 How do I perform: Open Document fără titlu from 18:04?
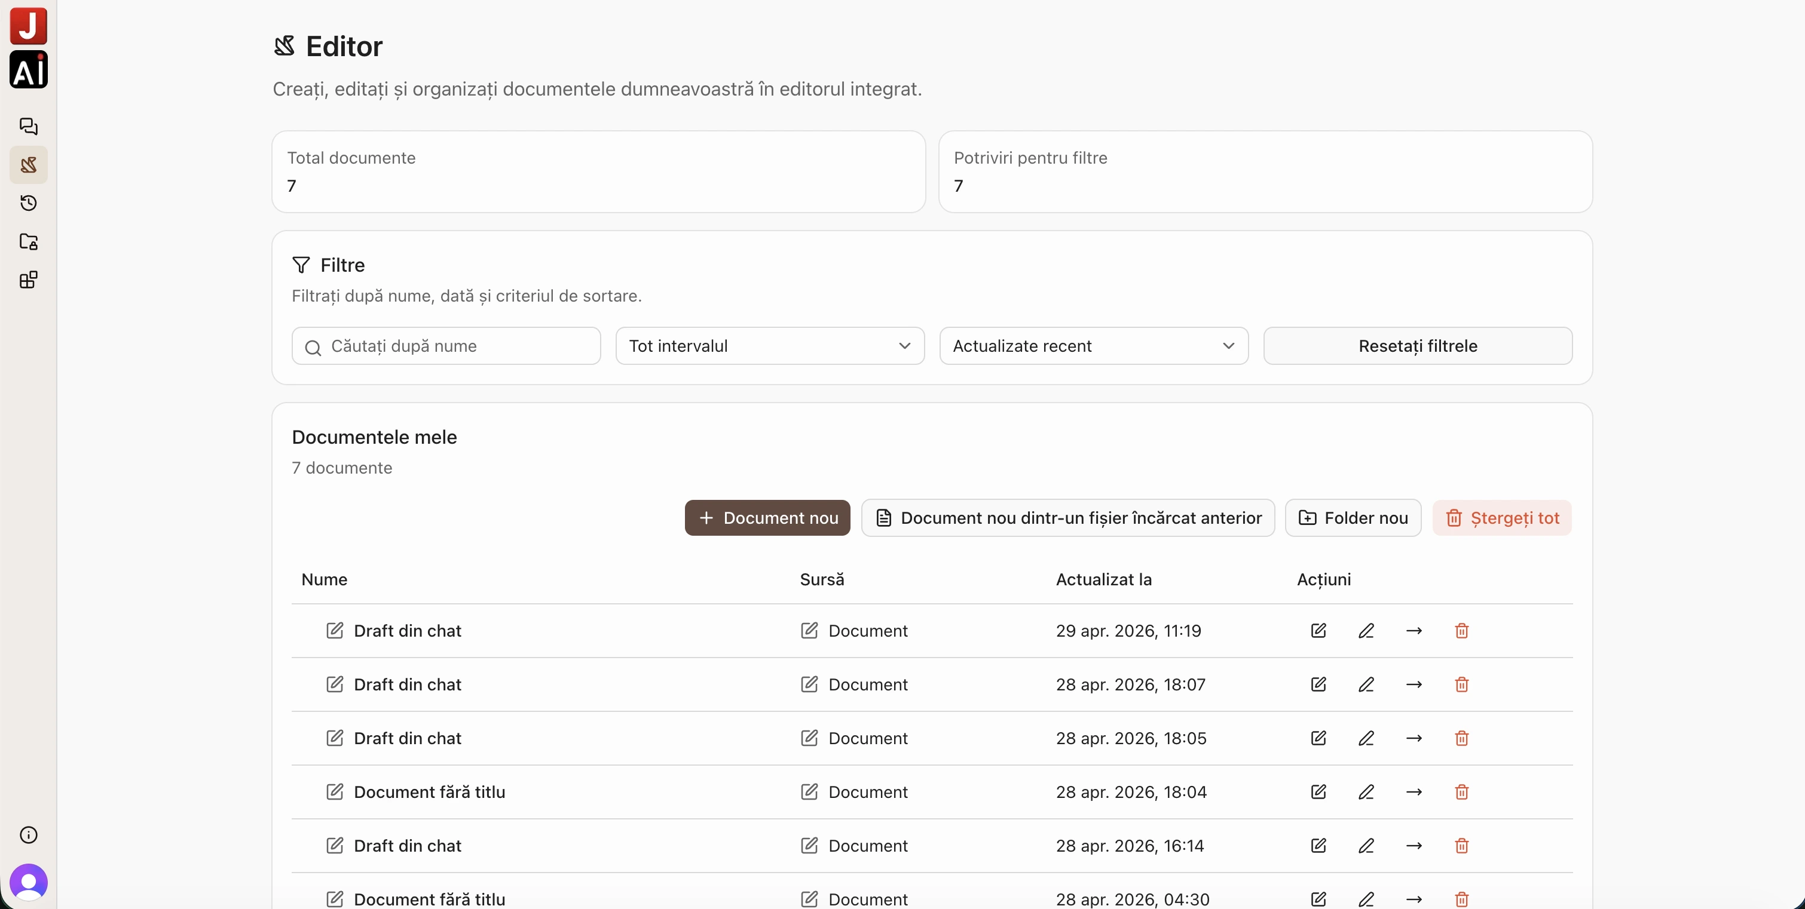pos(430,791)
